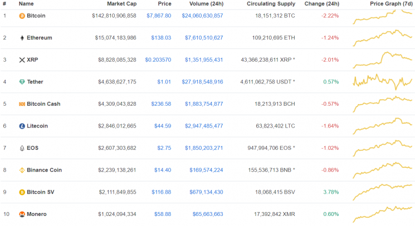Open XRP volume $1,351,955,431

(x=204, y=60)
